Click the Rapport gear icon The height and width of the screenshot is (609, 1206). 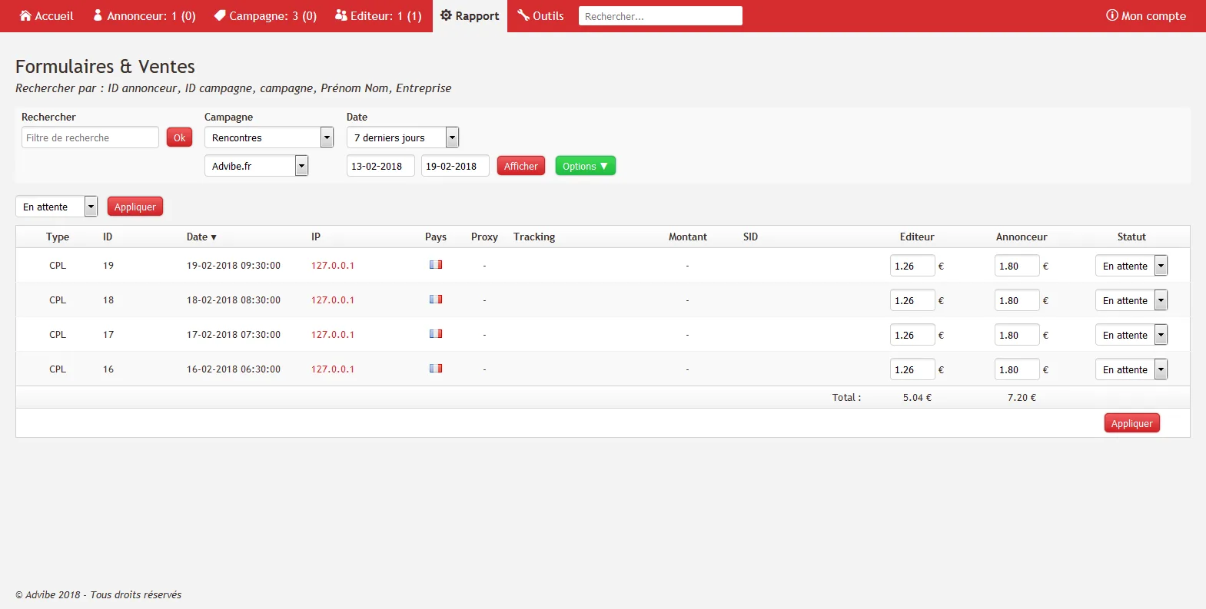pos(446,15)
